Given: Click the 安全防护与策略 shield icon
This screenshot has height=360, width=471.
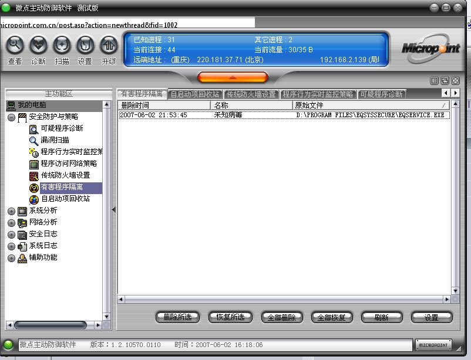Looking at the screenshot, I should coord(22,117).
